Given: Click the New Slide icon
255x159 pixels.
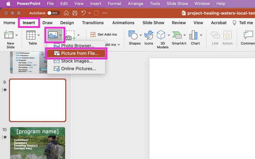Looking at the screenshot, I should point(9,35).
